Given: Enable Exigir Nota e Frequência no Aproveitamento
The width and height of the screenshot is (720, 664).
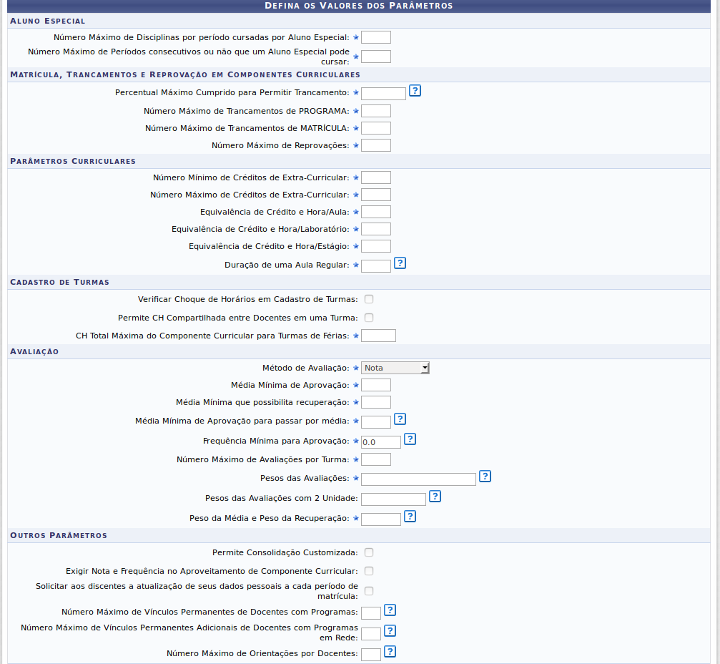Looking at the screenshot, I should point(369,571).
